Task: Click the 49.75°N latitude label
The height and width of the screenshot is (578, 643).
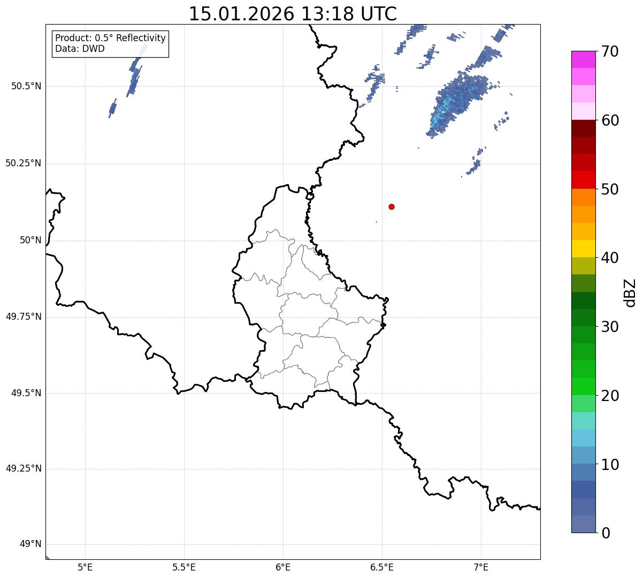Action: (24, 317)
